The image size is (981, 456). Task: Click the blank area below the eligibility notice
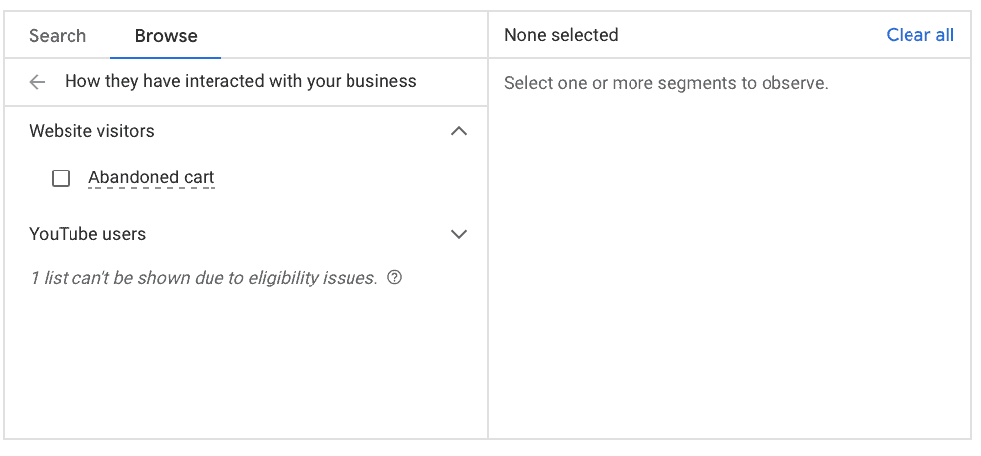245,367
